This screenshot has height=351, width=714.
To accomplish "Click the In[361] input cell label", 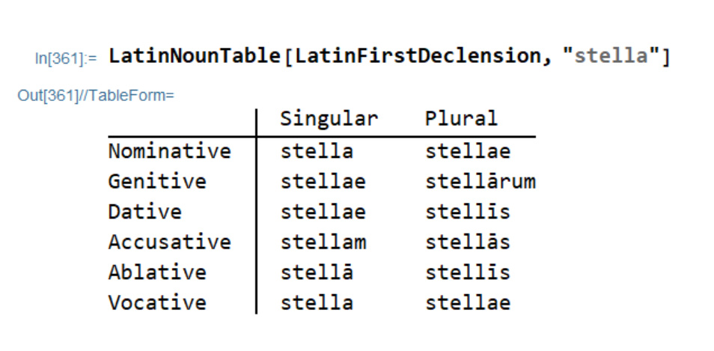I will click(x=68, y=58).
